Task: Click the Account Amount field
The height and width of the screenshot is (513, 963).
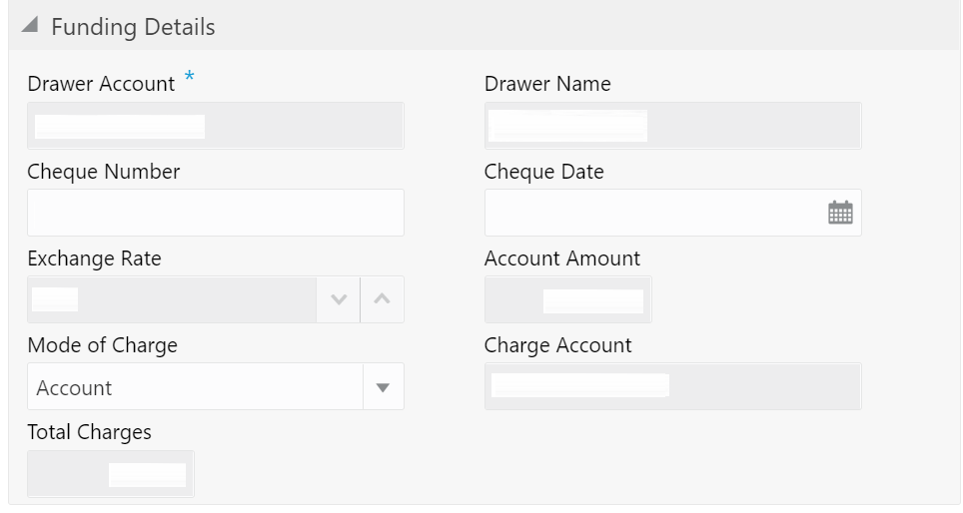Action: [567, 300]
